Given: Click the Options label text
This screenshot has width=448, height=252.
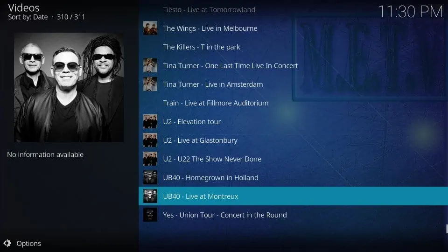Looking at the screenshot, I should (28, 244).
